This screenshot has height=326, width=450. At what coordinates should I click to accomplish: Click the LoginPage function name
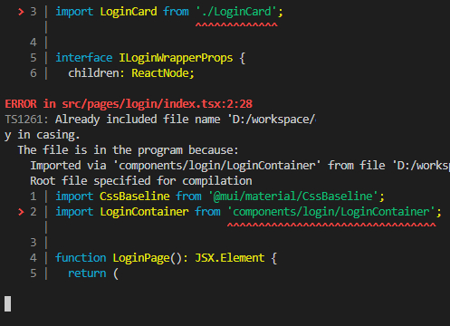click(141, 258)
